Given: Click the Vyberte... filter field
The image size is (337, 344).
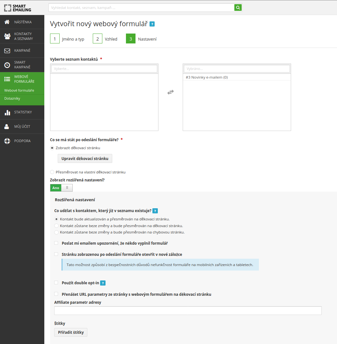Looking at the screenshot, I should coord(104,69).
